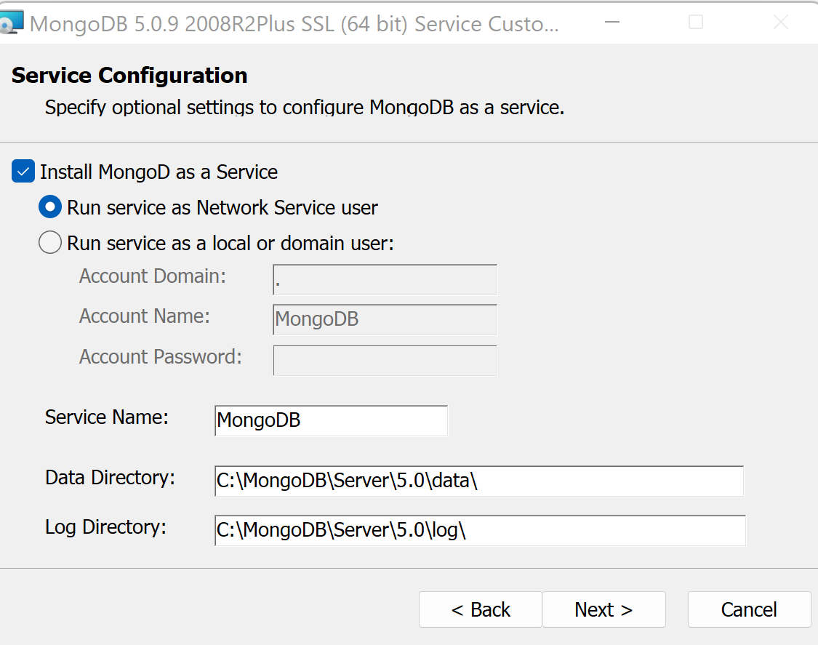Click the "Service Name:" label text
Viewport: 818px width, 645px height.
[x=107, y=417]
